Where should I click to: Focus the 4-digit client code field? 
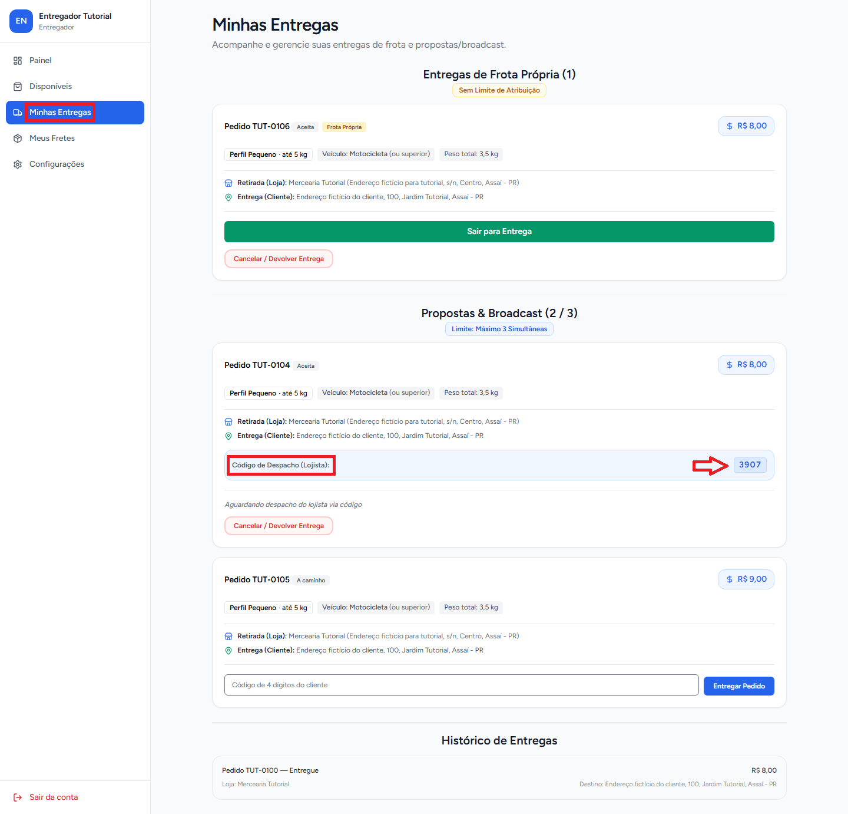(x=462, y=685)
